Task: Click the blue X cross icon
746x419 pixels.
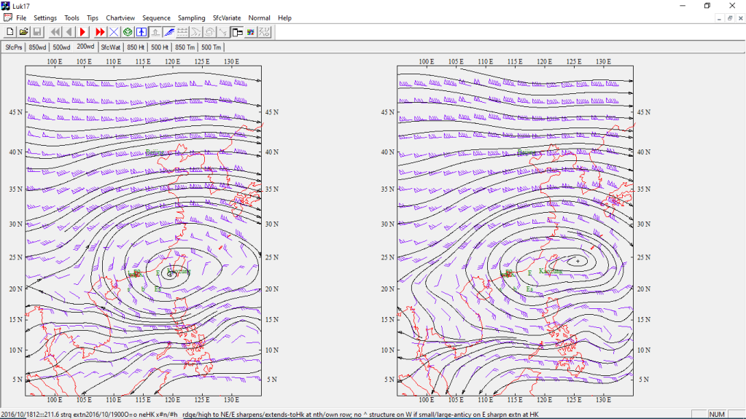Action: (114, 32)
